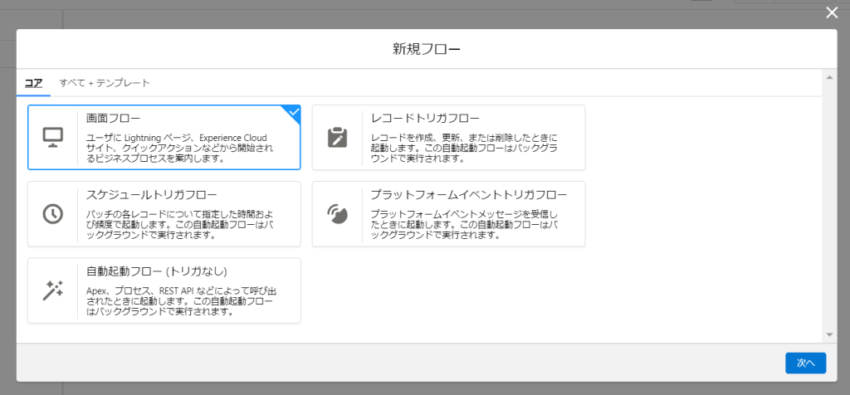The image size is (850, 395).
Task: Choose the レコードトリガフロー title
Action: click(x=425, y=118)
